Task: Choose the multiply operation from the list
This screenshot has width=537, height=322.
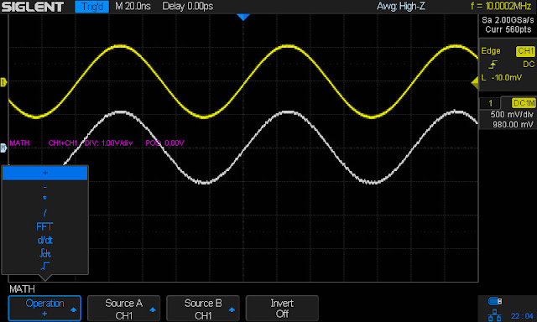Action: click(x=44, y=198)
